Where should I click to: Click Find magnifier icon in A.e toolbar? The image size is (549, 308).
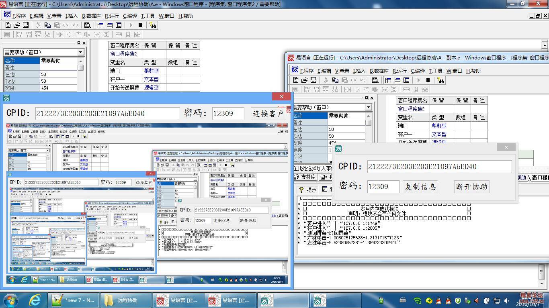[x=87, y=25]
